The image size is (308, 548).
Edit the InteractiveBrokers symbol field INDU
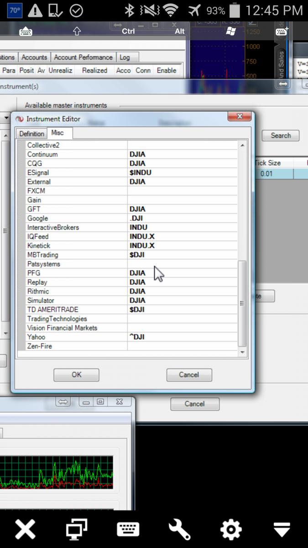click(183, 227)
